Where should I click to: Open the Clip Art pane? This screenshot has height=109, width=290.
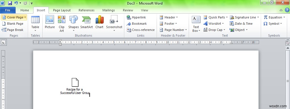(62, 24)
